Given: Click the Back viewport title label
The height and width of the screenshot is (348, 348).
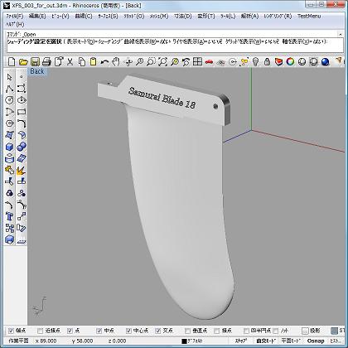Looking at the screenshot, I should 37,71.
